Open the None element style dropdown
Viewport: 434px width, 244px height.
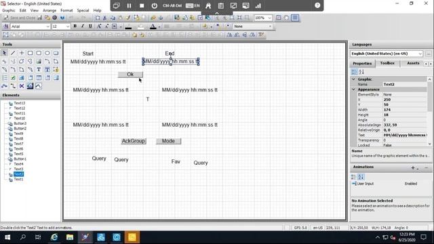click(x=270, y=26)
